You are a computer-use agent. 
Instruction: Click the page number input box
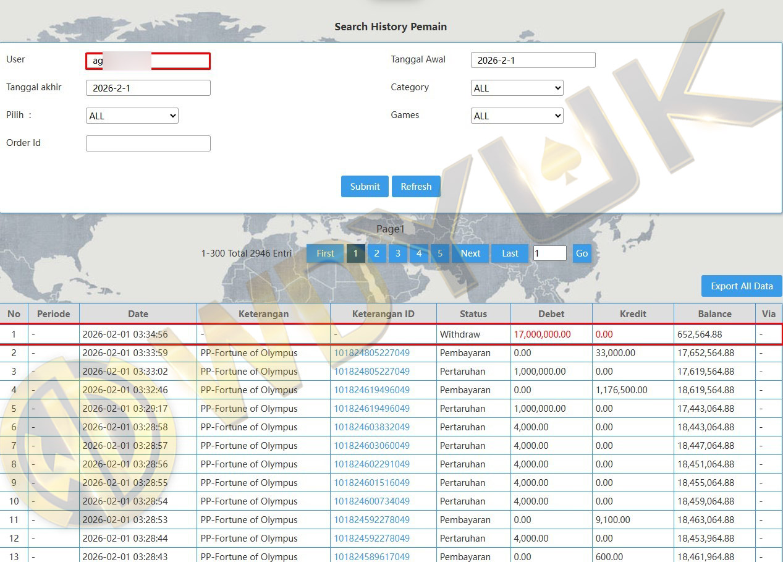[x=549, y=253]
